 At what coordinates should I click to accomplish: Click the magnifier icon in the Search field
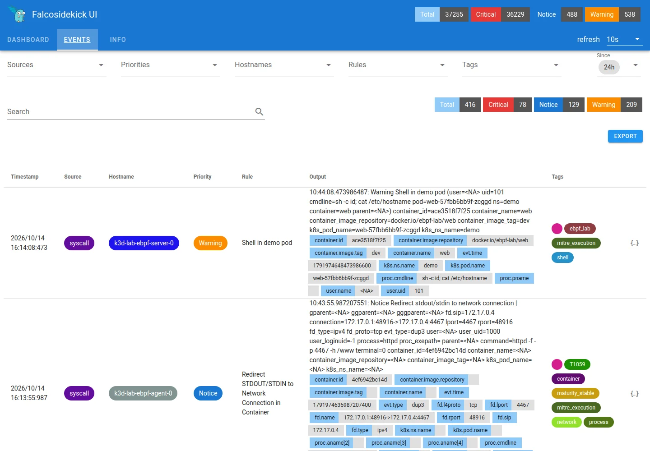pyautogui.click(x=259, y=111)
